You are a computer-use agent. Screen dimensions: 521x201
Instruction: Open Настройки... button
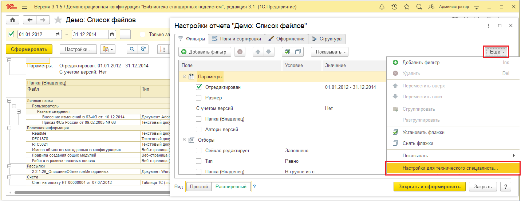[x=78, y=49]
